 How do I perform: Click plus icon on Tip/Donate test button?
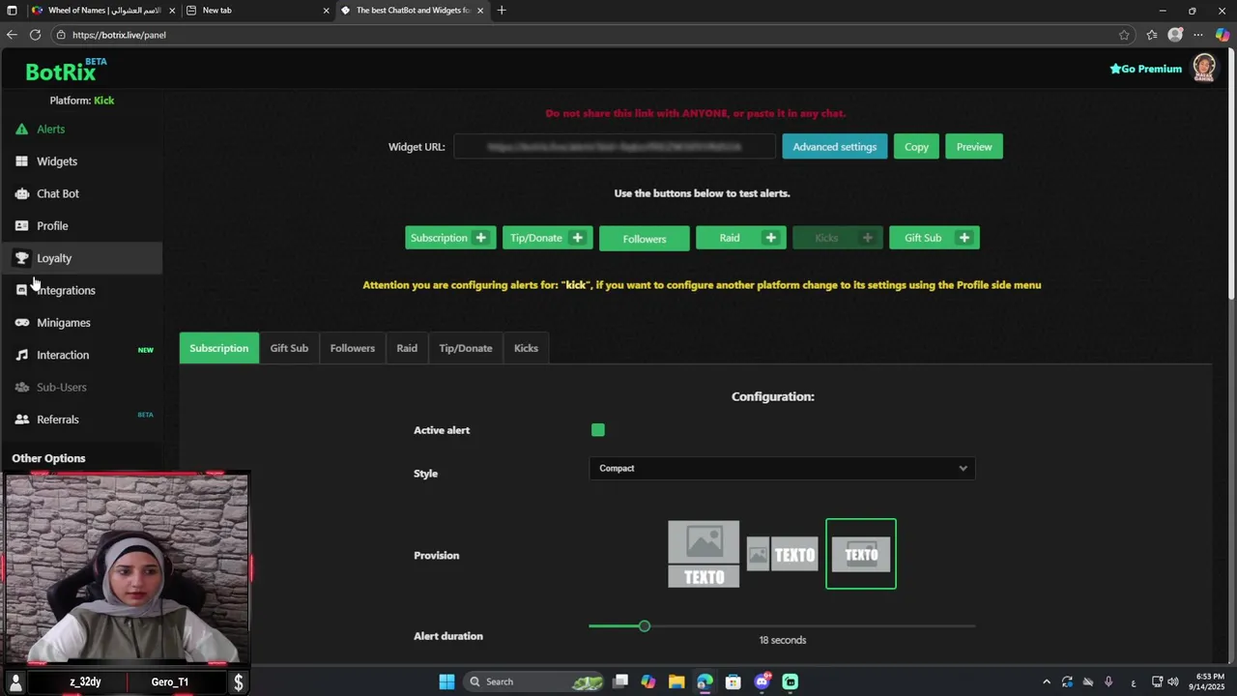point(577,238)
